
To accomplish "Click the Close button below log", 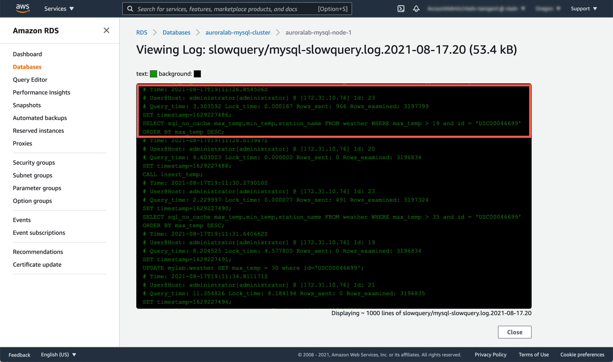I will (x=514, y=332).
